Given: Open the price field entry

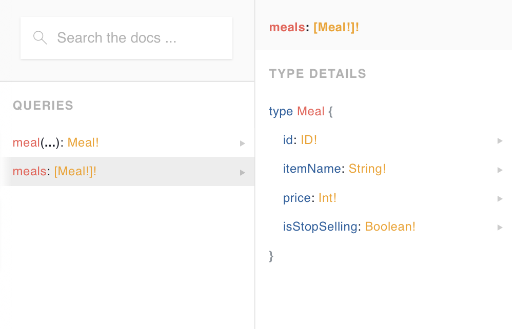Looking at the screenshot, I should (x=297, y=198).
